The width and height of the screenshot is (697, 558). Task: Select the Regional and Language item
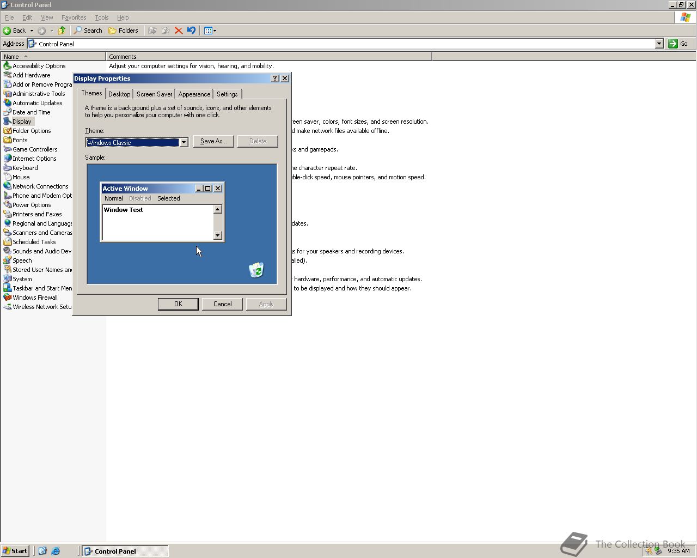[38, 223]
